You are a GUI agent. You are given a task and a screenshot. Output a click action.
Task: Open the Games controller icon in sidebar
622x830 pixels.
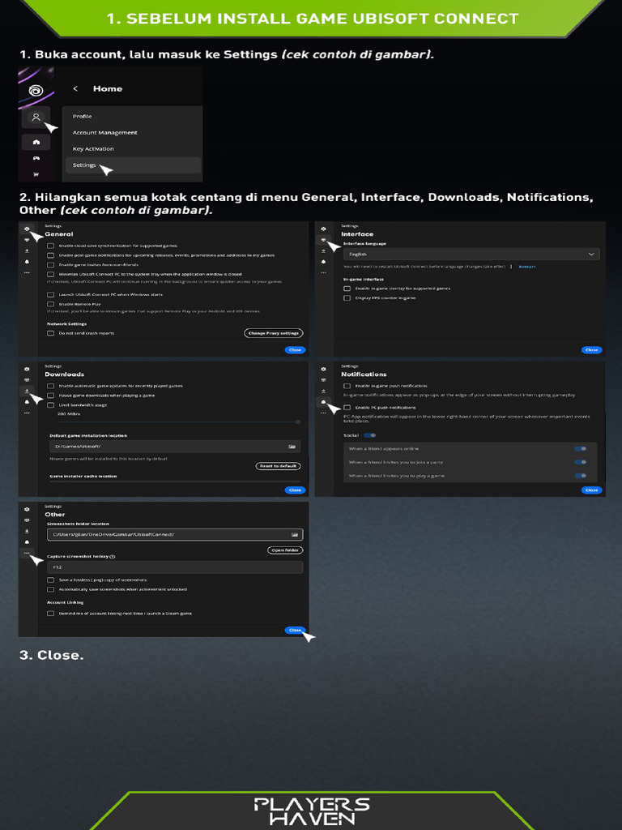(x=36, y=158)
